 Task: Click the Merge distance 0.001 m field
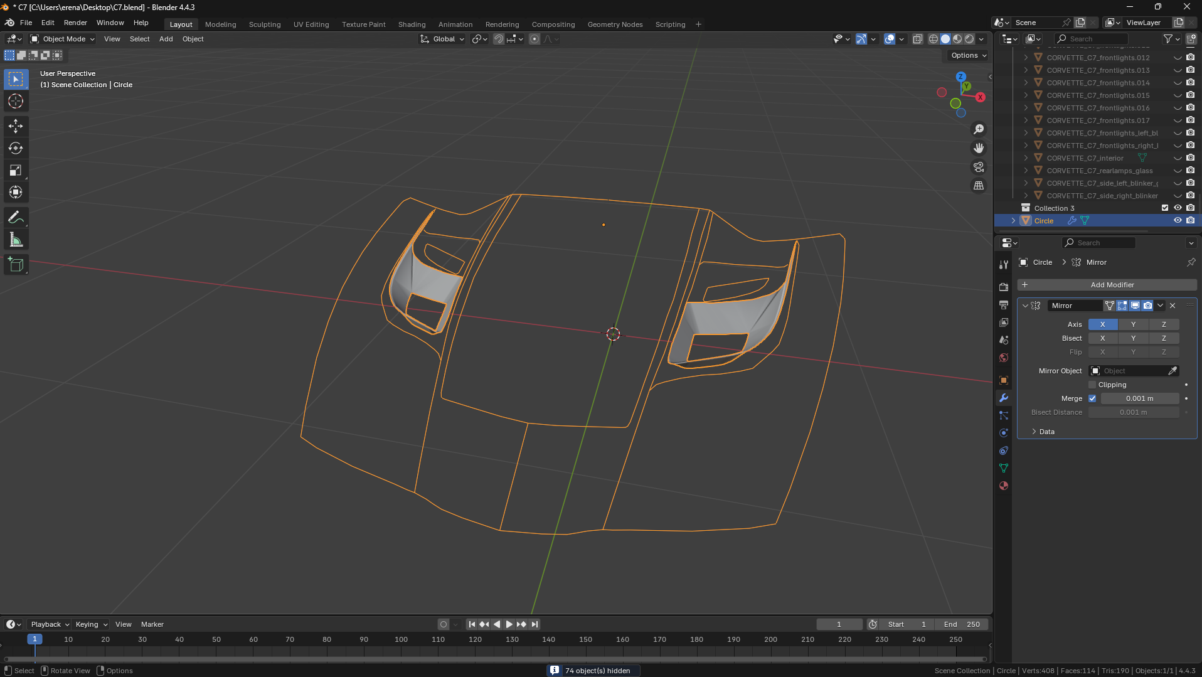1139,398
